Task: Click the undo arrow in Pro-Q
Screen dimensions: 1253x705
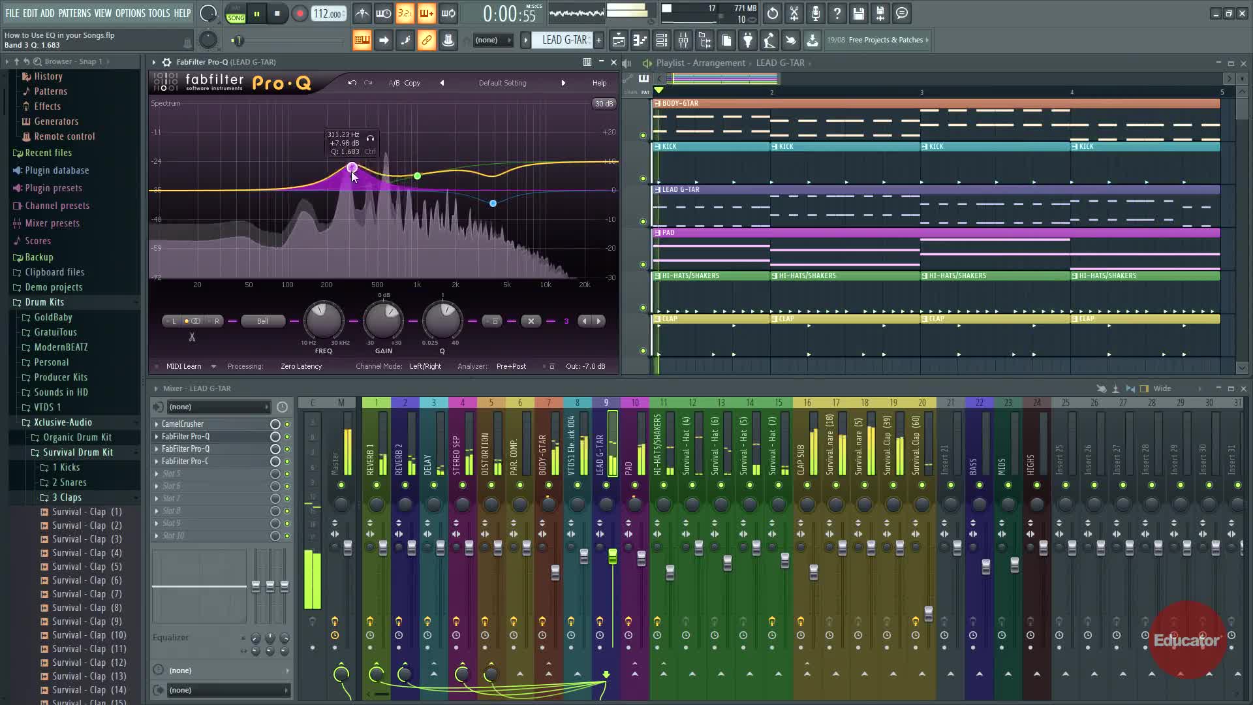Action: tap(352, 83)
